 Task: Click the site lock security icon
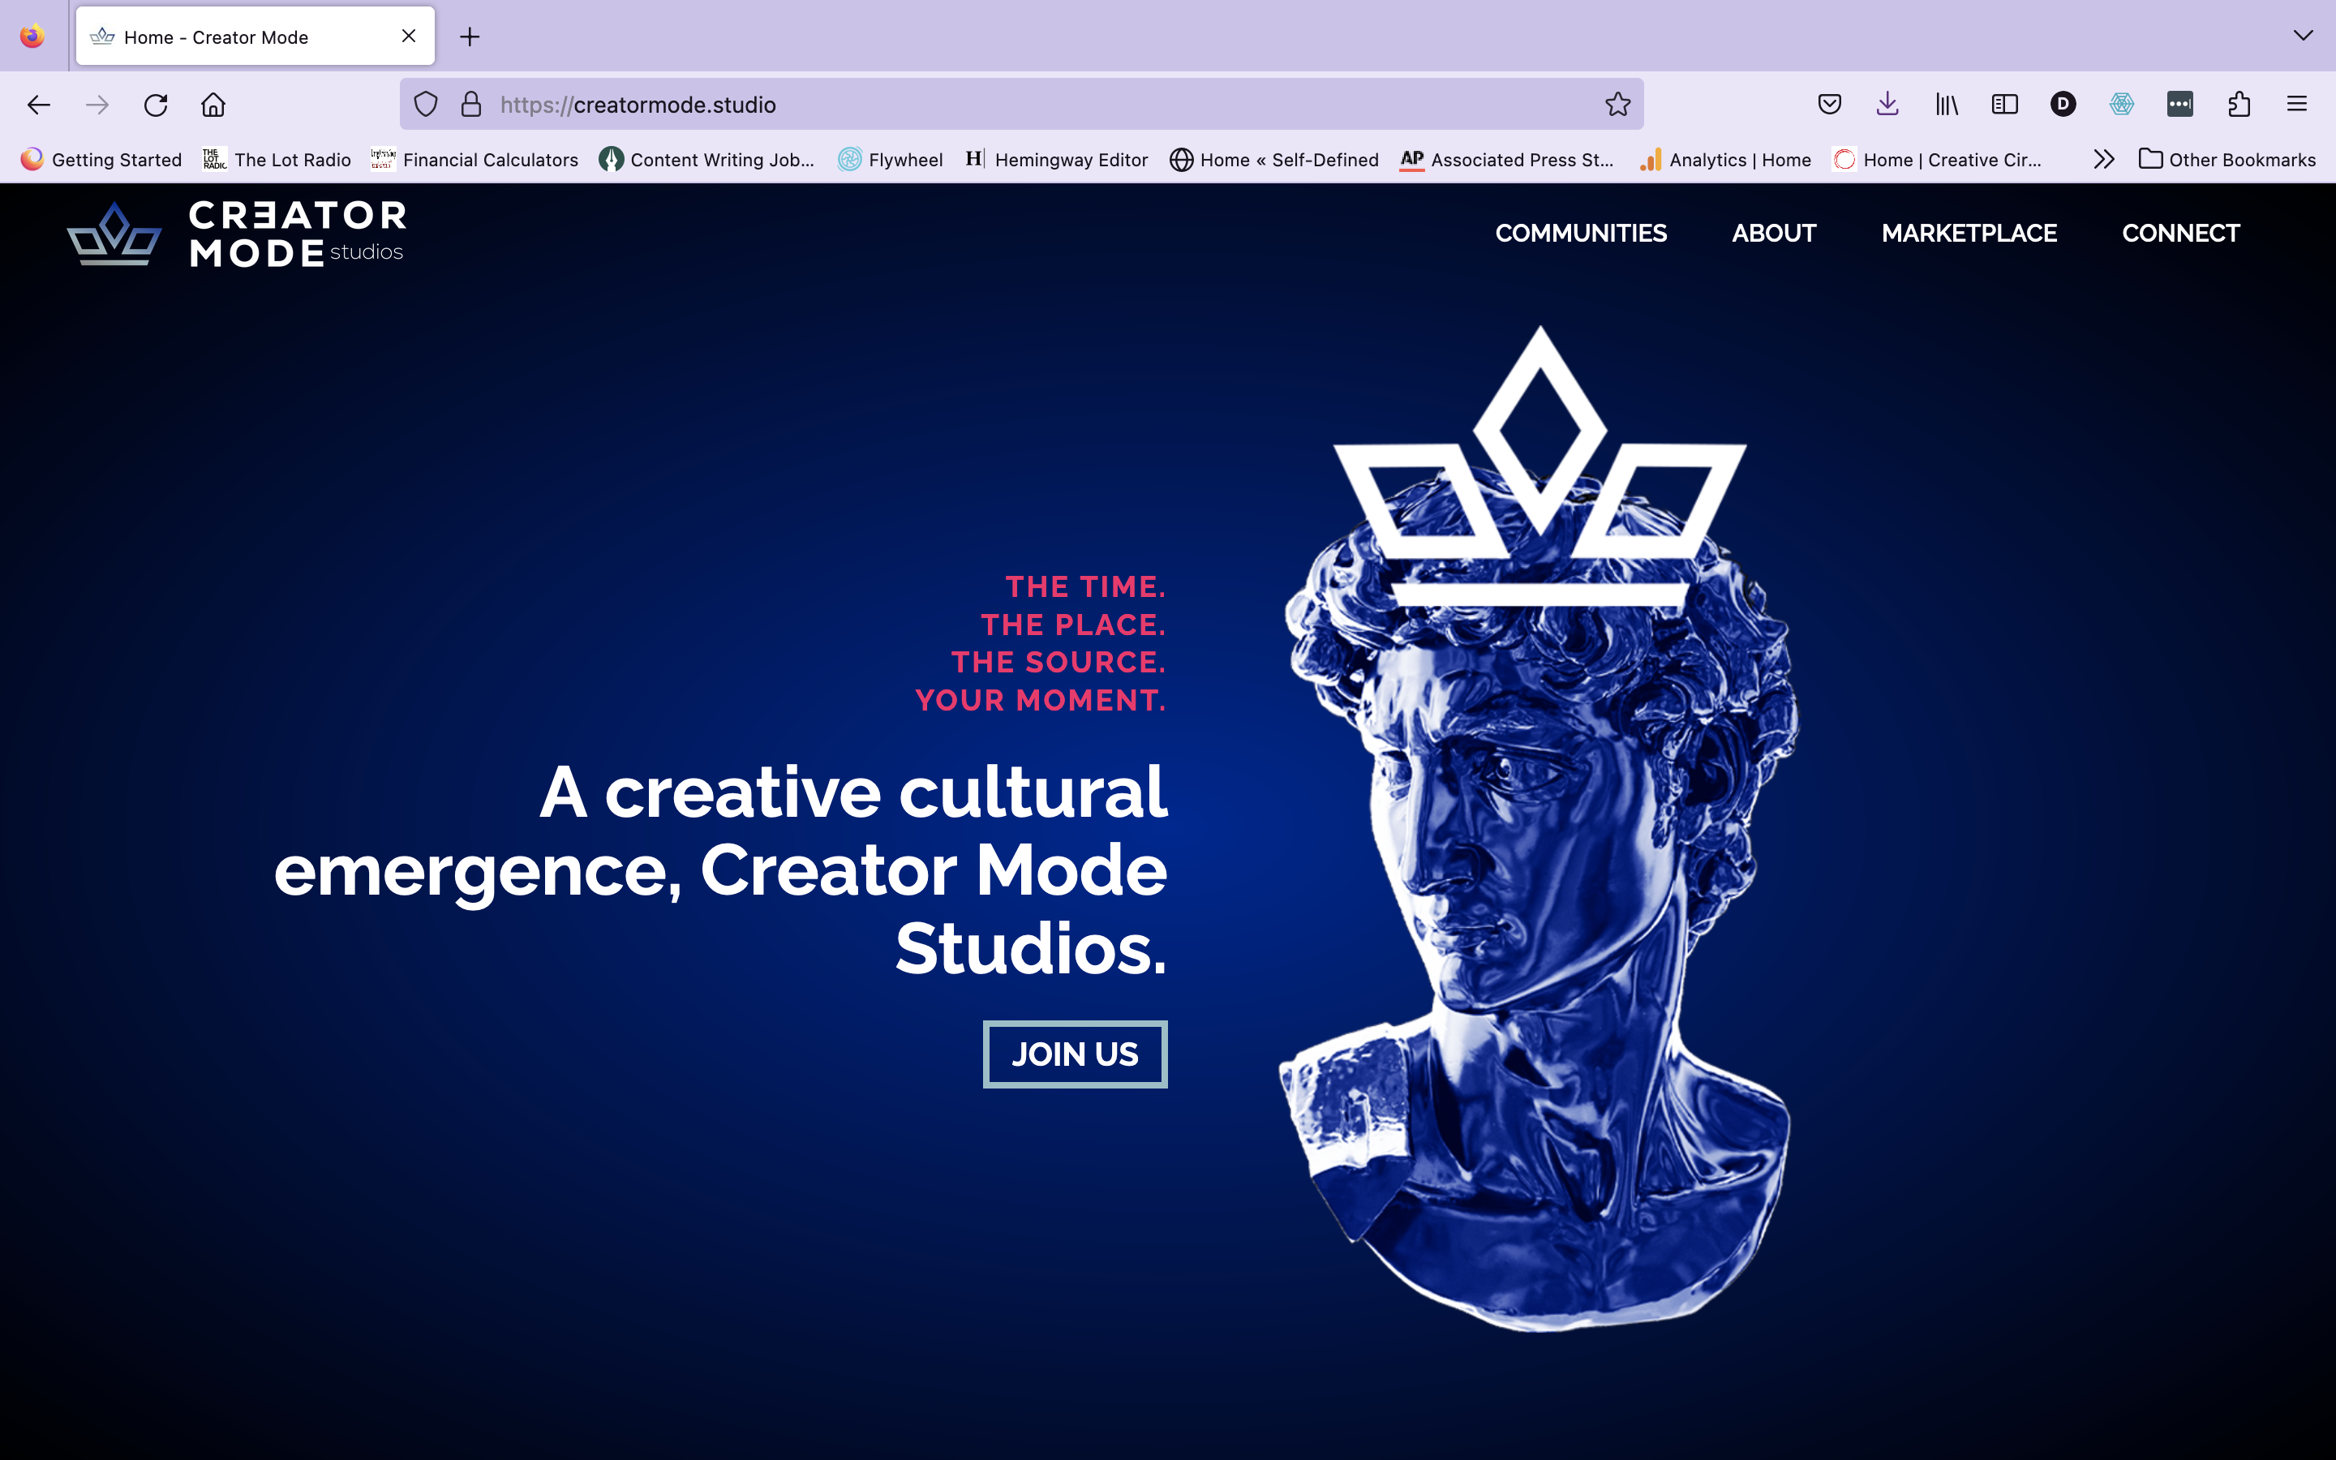coord(471,105)
